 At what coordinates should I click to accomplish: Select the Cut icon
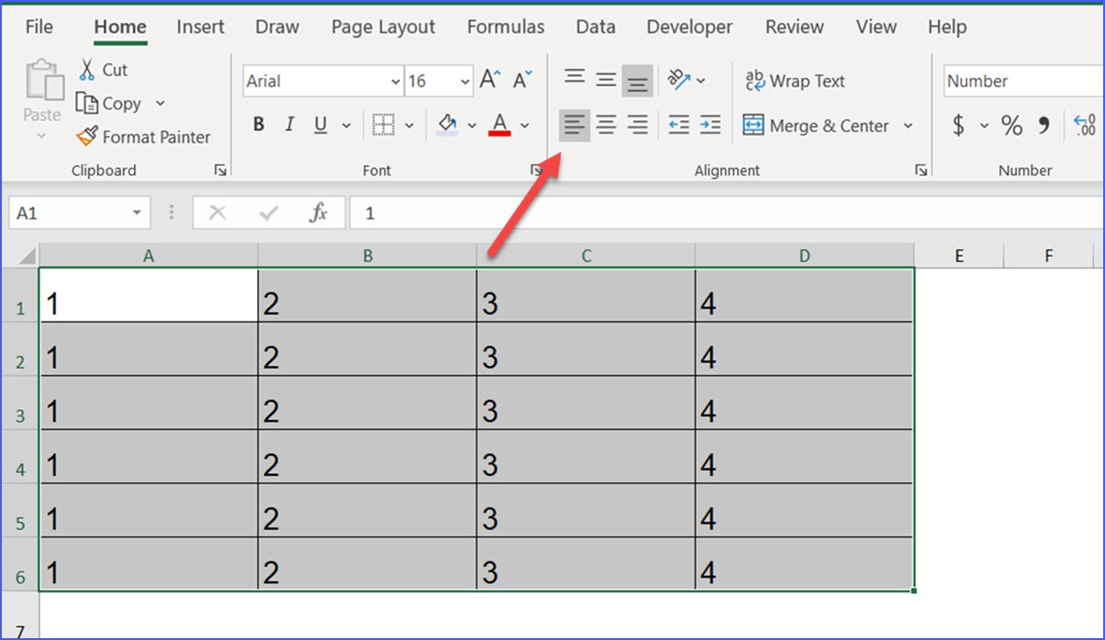(x=104, y=69)
